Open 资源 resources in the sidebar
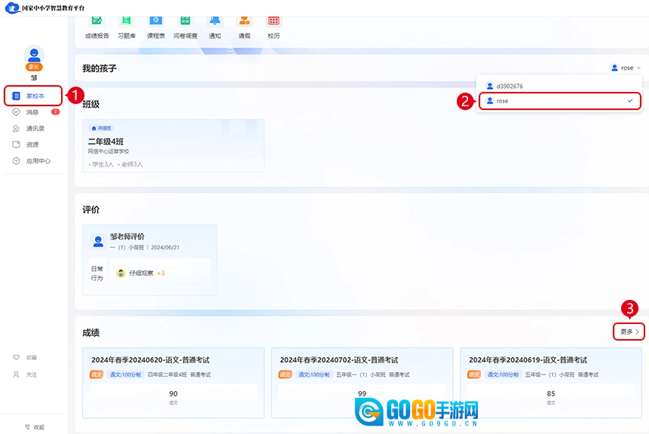The image size is (649, 434). 32,145
